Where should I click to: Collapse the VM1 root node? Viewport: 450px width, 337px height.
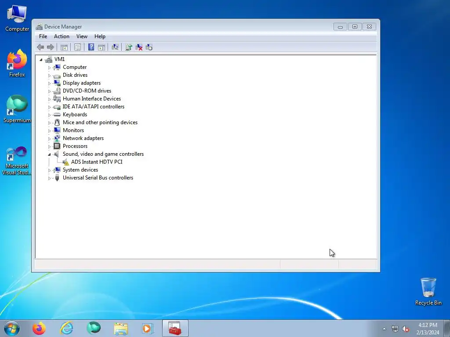pyautogui.click(x=41, y=60)
